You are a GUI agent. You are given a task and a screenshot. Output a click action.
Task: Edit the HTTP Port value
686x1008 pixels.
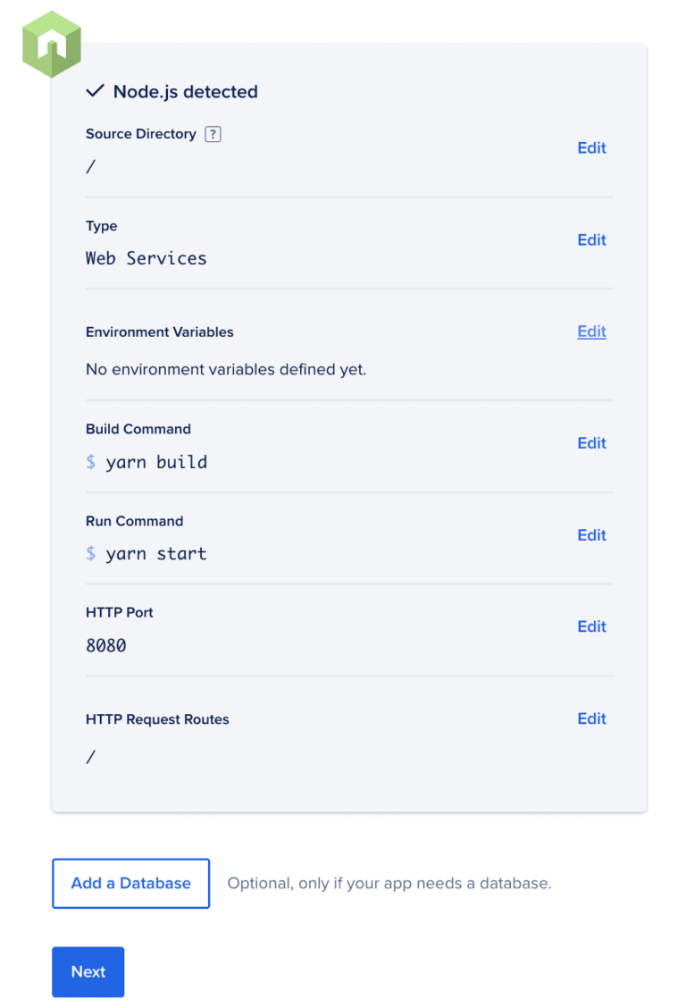591,626
